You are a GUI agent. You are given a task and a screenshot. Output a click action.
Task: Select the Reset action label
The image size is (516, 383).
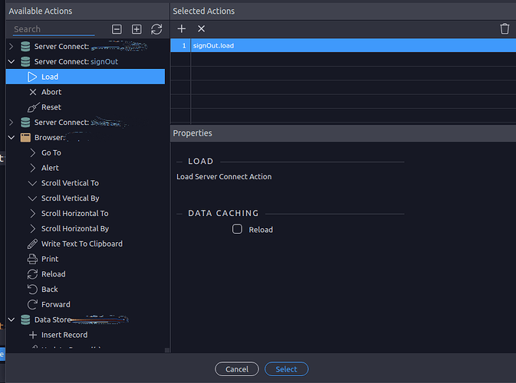coord(51,107)
